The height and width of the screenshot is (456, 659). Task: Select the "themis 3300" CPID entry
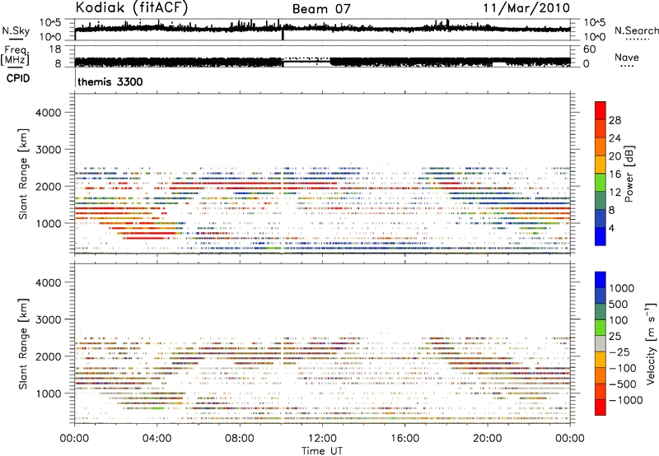(x=110, y=81)
